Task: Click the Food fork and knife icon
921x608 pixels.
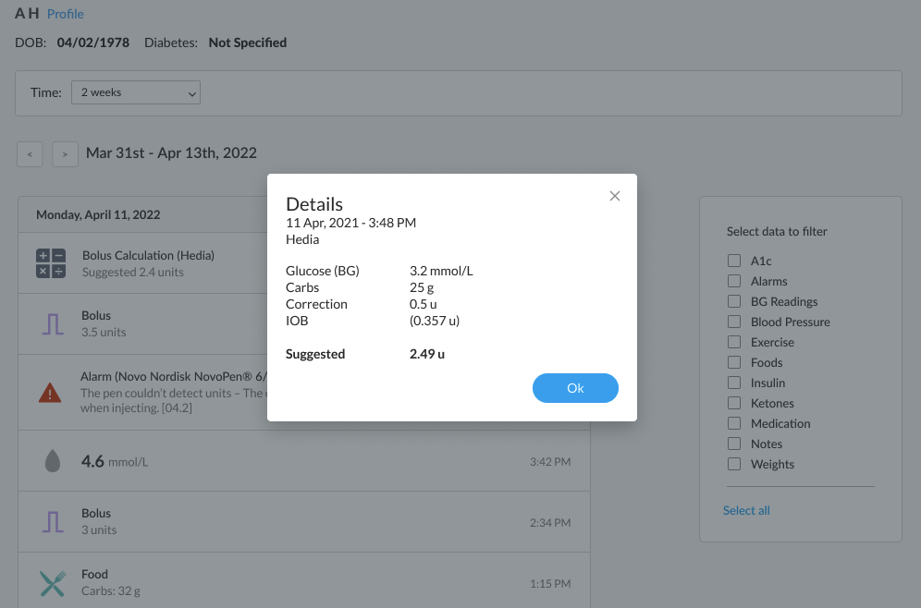Action: (53, 583)
